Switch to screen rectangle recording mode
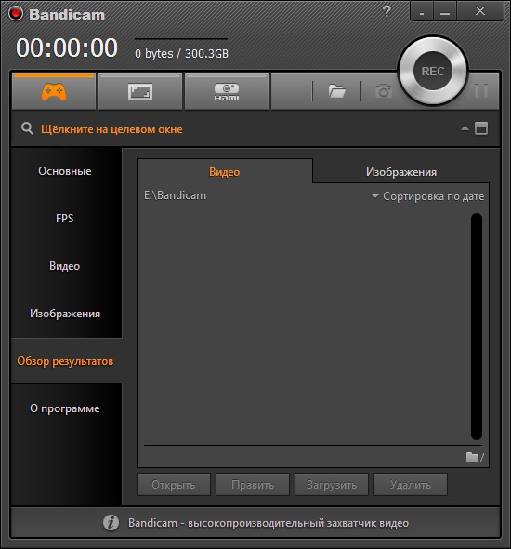 click(x=140, y=92)
